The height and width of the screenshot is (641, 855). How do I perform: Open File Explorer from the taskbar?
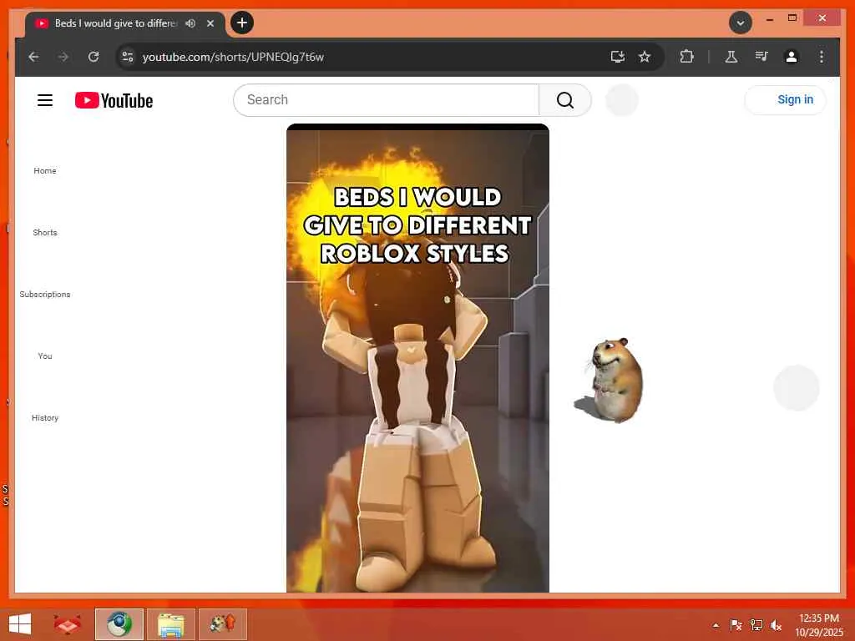point(170,624)
